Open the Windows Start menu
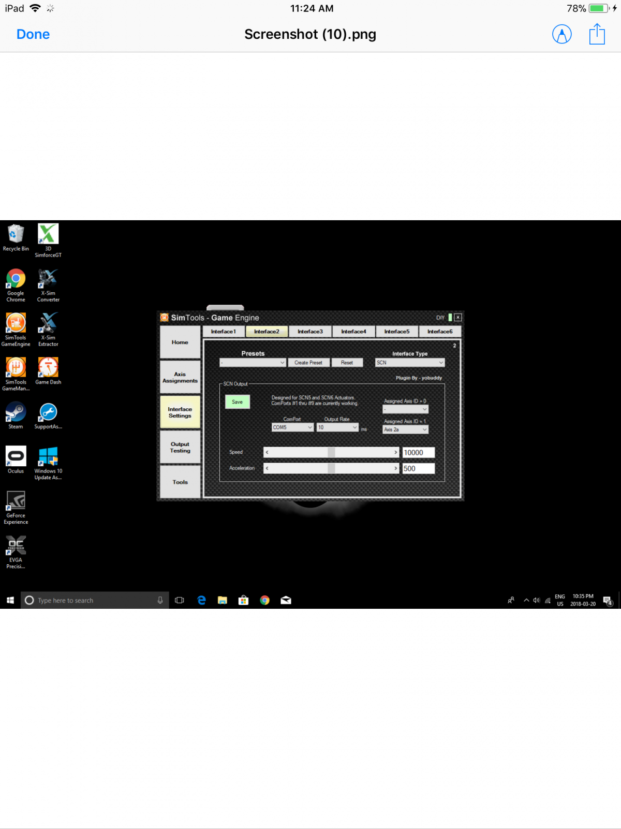Image resolution: width=621 pixels, height=829 pixels. tap(10, 600)
